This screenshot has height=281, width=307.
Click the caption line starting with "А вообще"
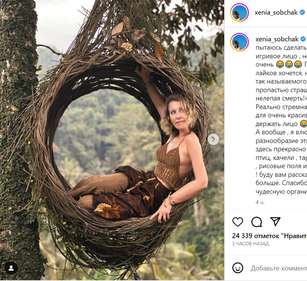click(x=281, y=132)
